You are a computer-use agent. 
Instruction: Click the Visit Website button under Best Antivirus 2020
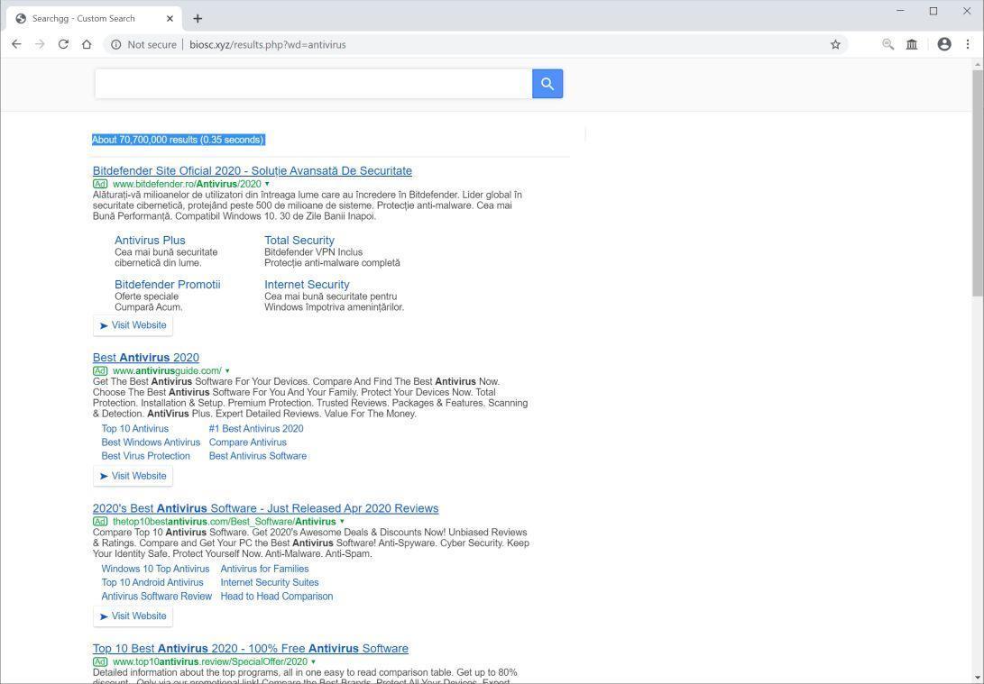pyautogui.click(x=133, y=476)
